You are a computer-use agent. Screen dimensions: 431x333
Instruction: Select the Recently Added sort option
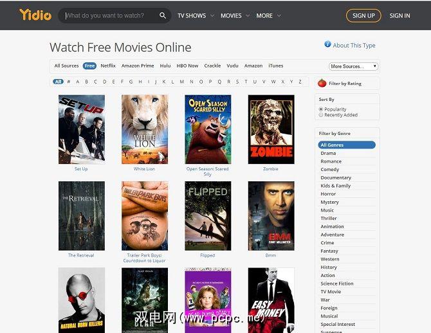point(321,115)
